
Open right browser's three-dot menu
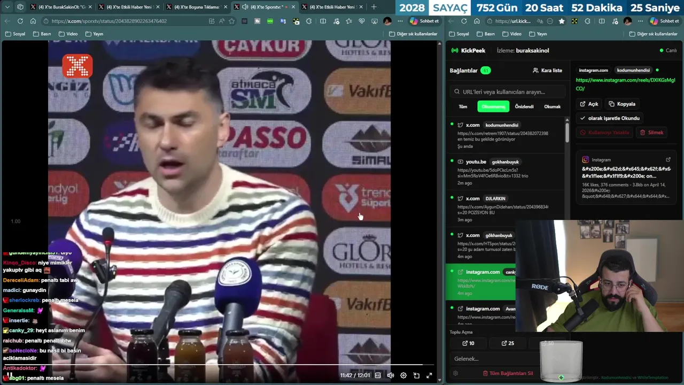point(640,21)
